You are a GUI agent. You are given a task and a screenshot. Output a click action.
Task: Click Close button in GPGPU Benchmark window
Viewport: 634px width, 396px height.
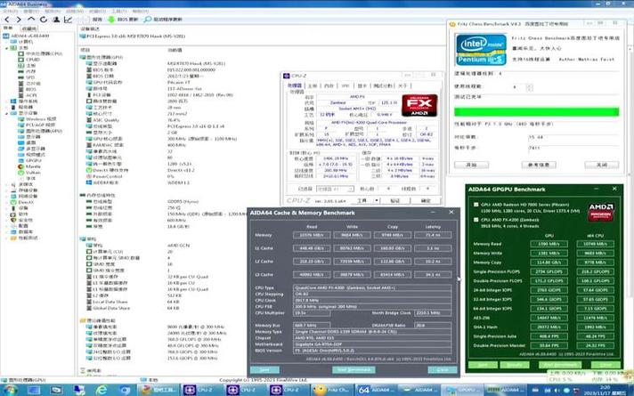(606, 365)
